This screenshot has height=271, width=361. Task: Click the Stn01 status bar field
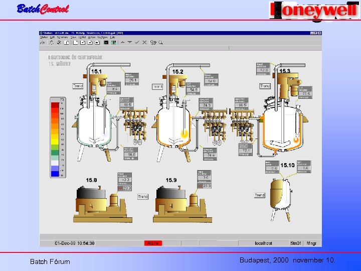[x=296, y=243]
